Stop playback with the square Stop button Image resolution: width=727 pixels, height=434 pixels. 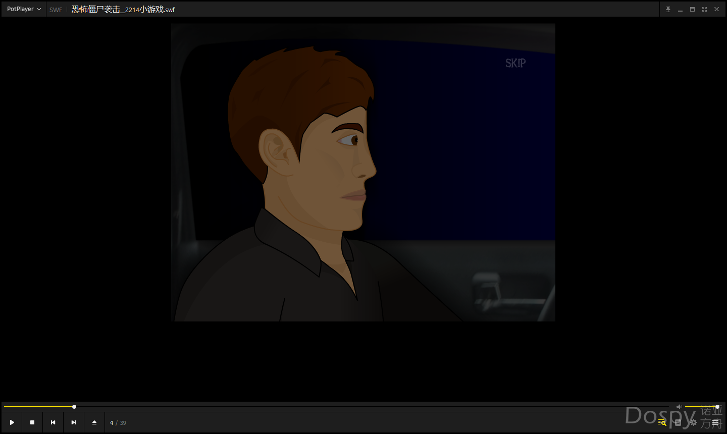(32, 422)
